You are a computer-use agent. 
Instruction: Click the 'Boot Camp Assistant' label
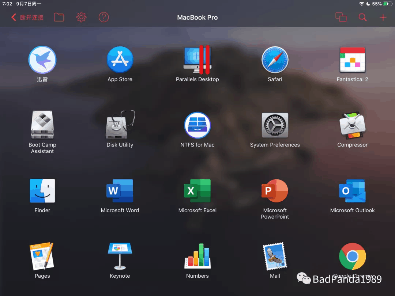point(42,148)
